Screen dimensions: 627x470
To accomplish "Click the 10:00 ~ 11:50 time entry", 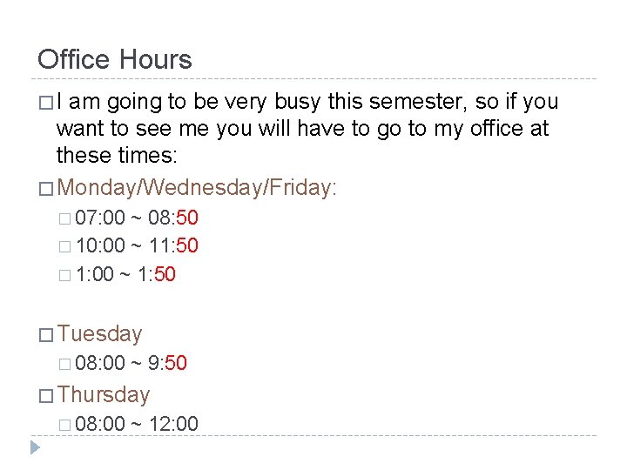I will tap(137, 246).
